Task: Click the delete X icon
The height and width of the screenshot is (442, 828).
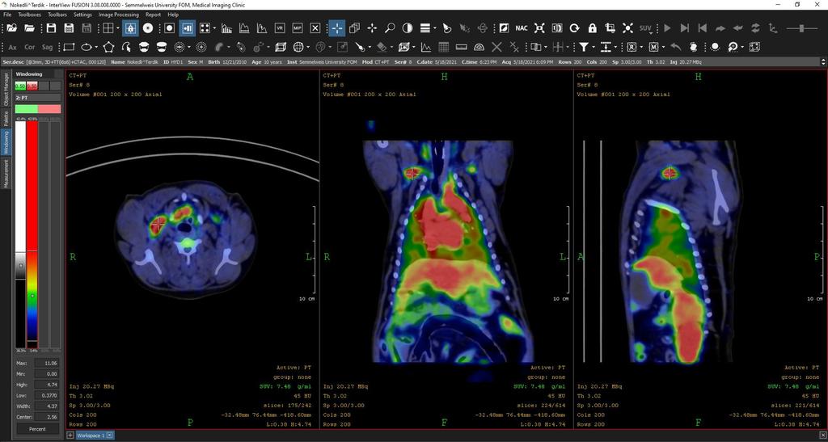Action: (x=496, y=47)
